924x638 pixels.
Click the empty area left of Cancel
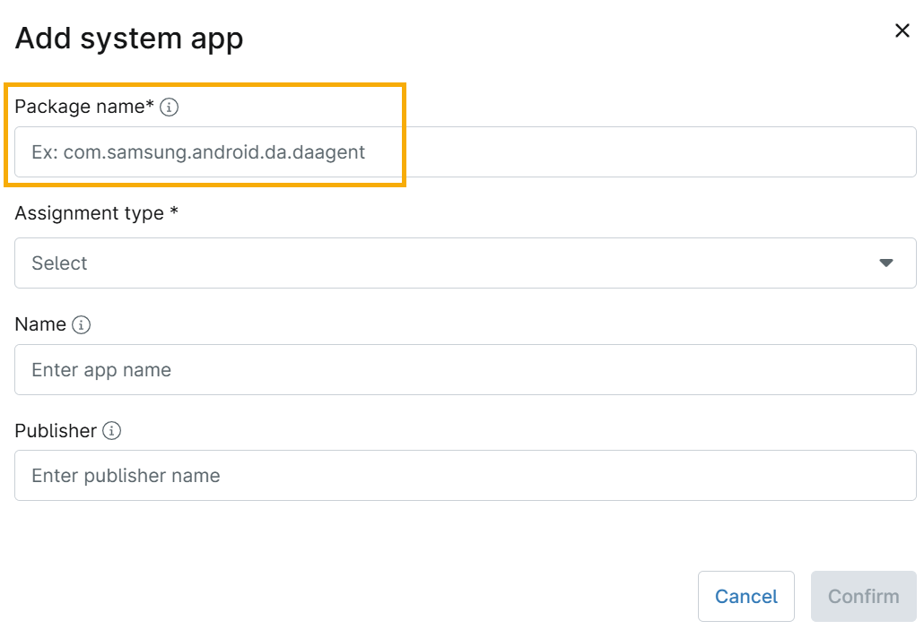[359, 596]
